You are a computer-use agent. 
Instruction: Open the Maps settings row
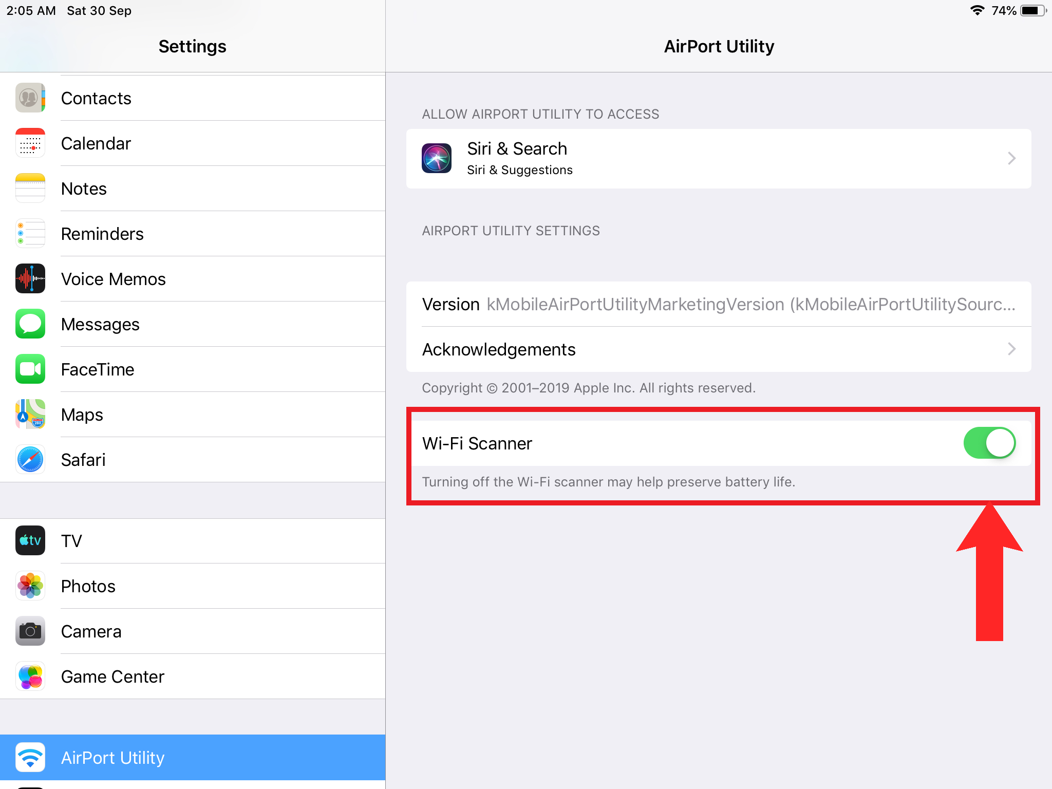pyautogui.click(x=82, y=415)
